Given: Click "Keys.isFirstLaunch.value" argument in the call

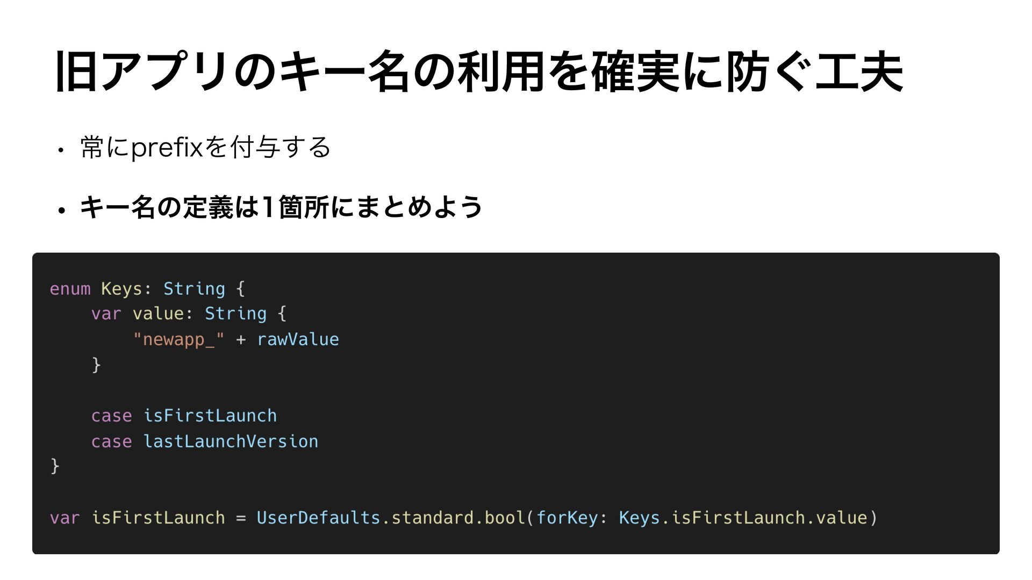Looking at the screenshot, I should pos(743,518).
